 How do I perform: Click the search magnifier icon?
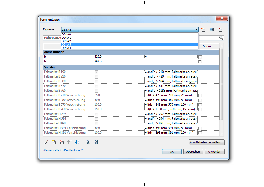coord(221,38)
